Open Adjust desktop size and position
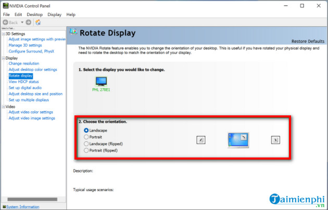The image size is (328, 210). 35,94
